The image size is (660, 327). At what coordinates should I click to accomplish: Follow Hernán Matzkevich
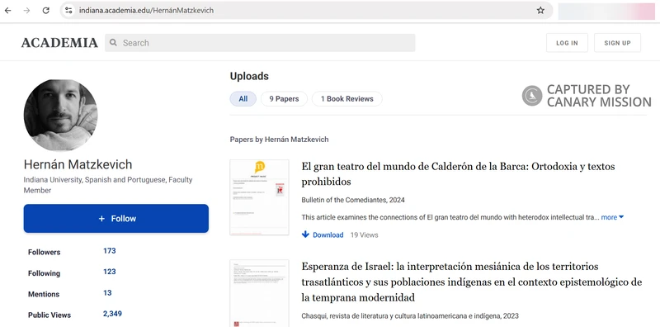point(116,218)
